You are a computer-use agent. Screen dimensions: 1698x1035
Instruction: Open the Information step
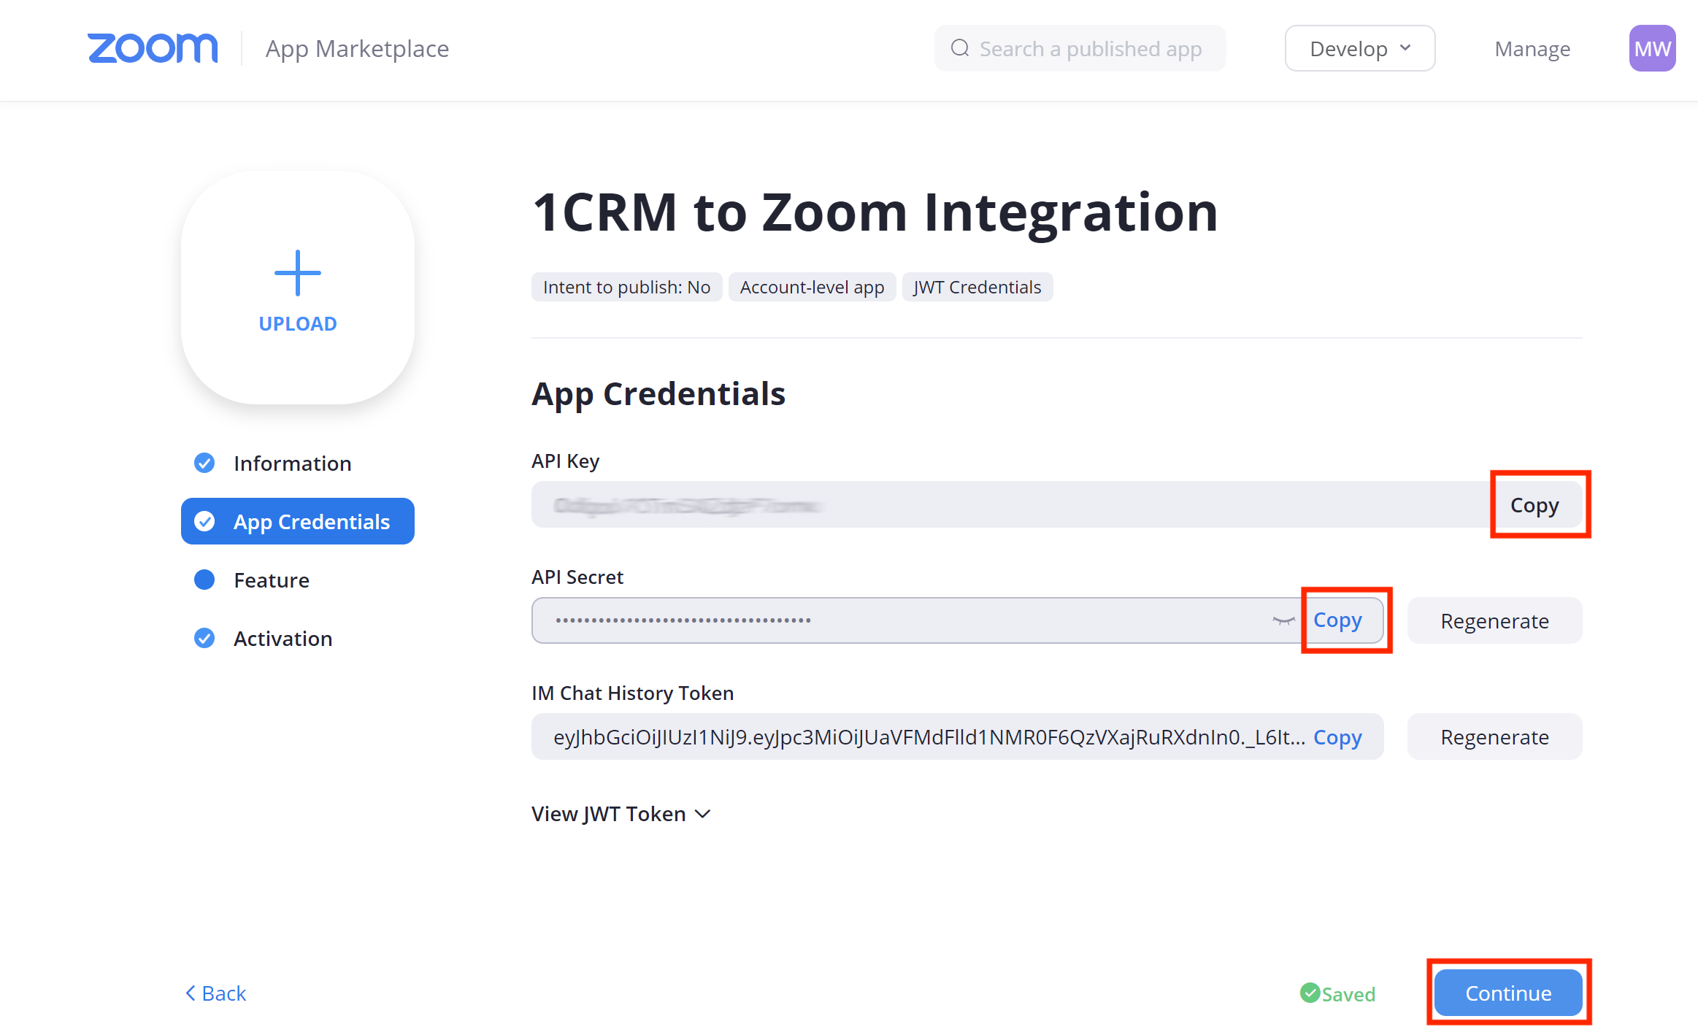[292, 463]
